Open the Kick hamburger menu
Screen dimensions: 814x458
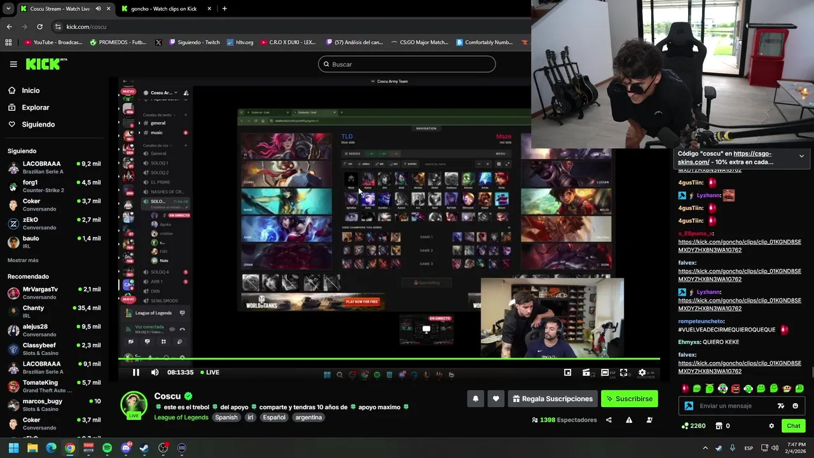point(13,64)
